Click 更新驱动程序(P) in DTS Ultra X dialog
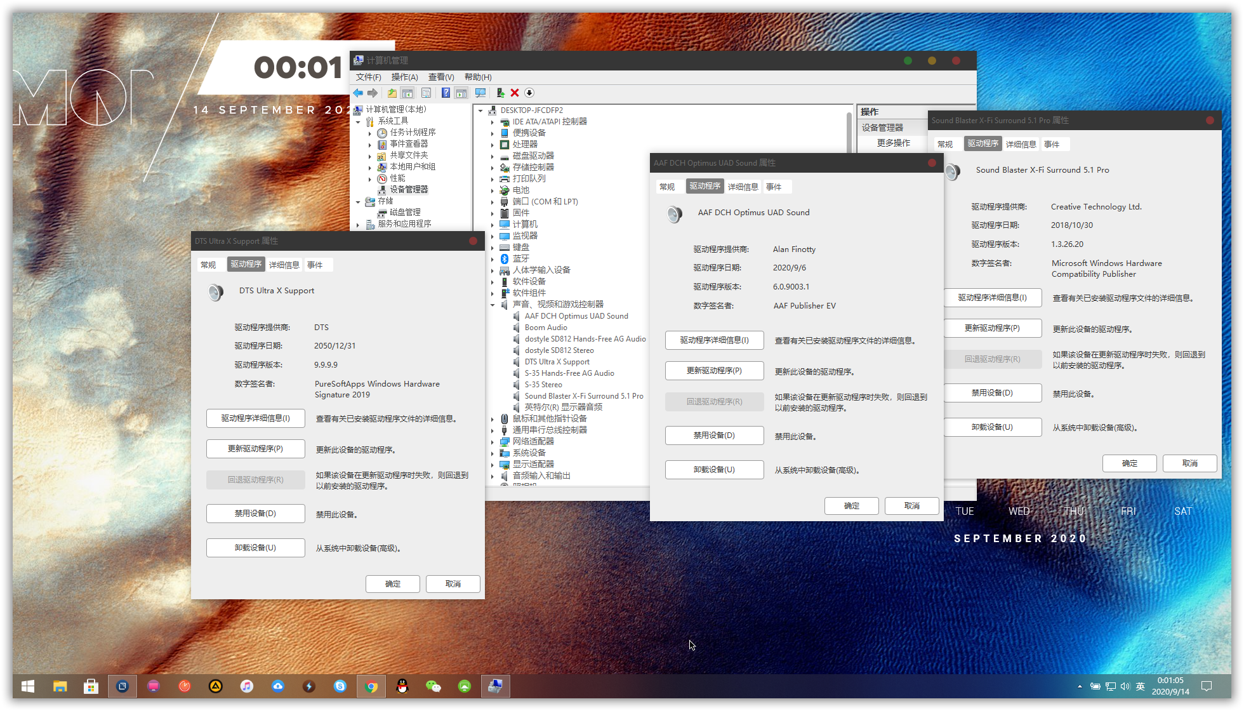Screen dimensions: 1244x711 [255, 449]
